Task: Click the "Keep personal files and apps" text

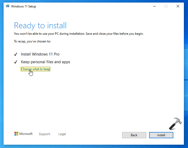Action: 46,62
